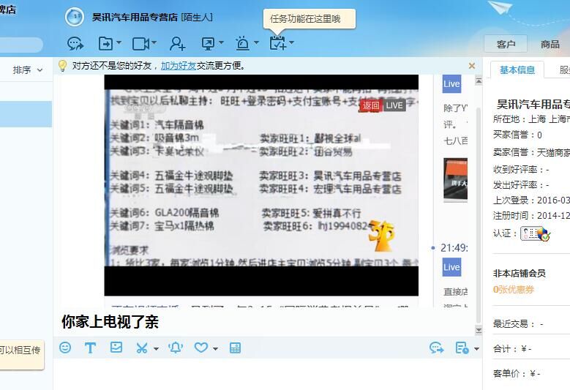Screen dimensions: 570x390
Task: Click the second Live icon below 21:49
Action: [x=451, y=267]
